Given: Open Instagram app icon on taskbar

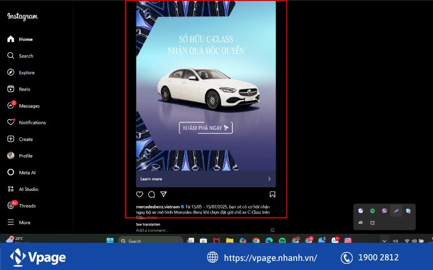Looking at the screenshot, I should pos(348,241).
